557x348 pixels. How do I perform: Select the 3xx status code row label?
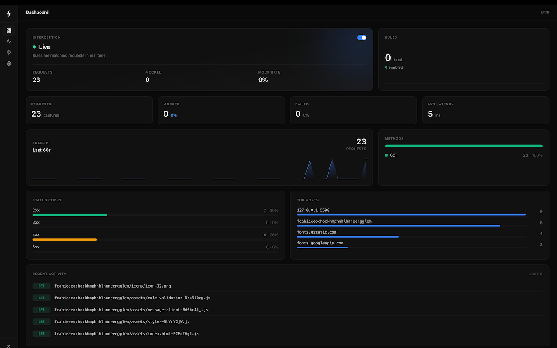coord(36,223)
